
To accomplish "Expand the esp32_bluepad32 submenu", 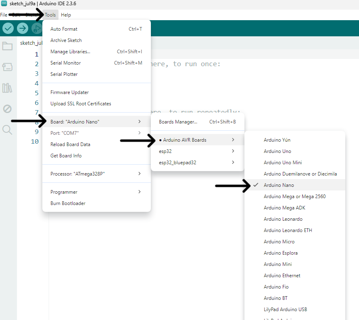I will click(197, 162).
